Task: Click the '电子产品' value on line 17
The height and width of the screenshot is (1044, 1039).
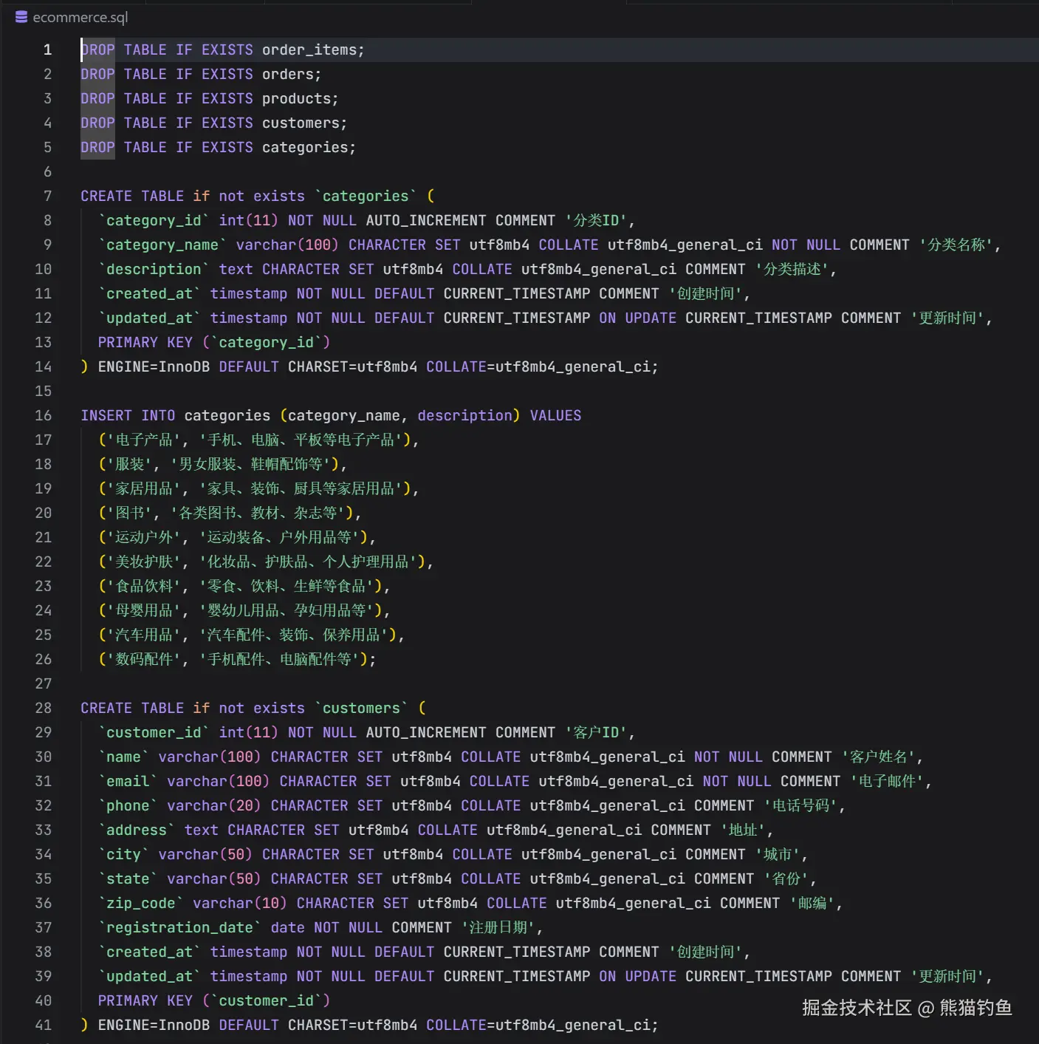Action: click(144, 440)
